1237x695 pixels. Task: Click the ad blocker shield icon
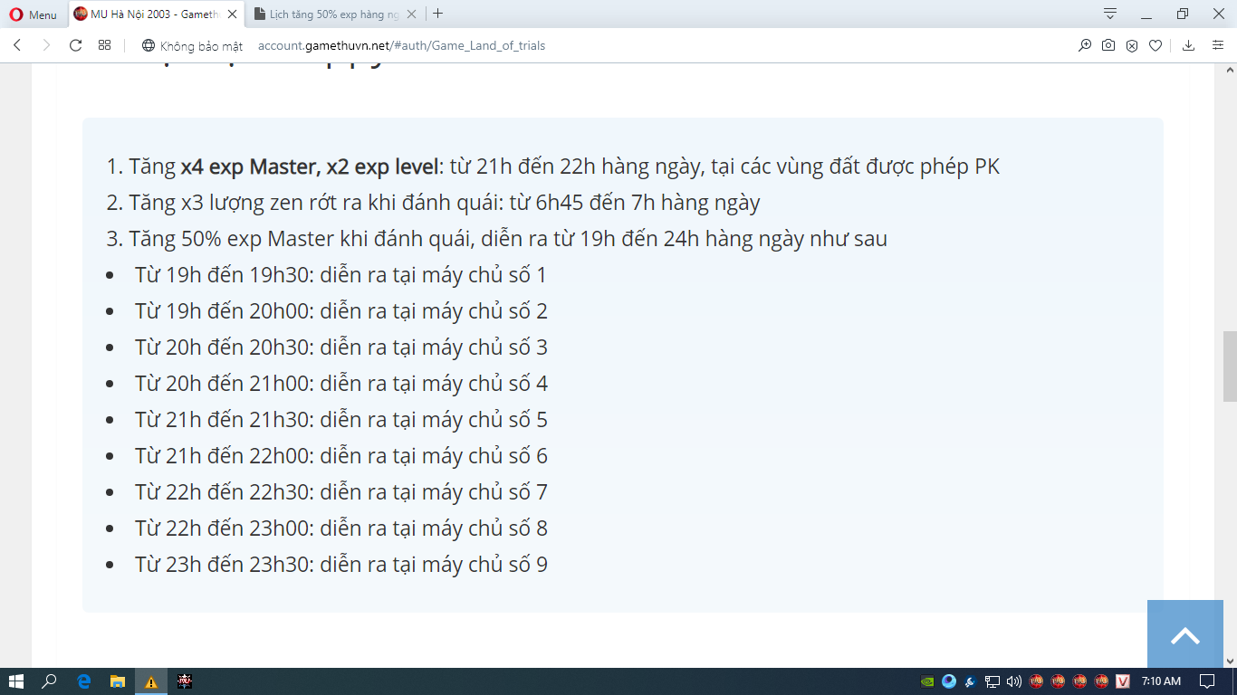1131,45
